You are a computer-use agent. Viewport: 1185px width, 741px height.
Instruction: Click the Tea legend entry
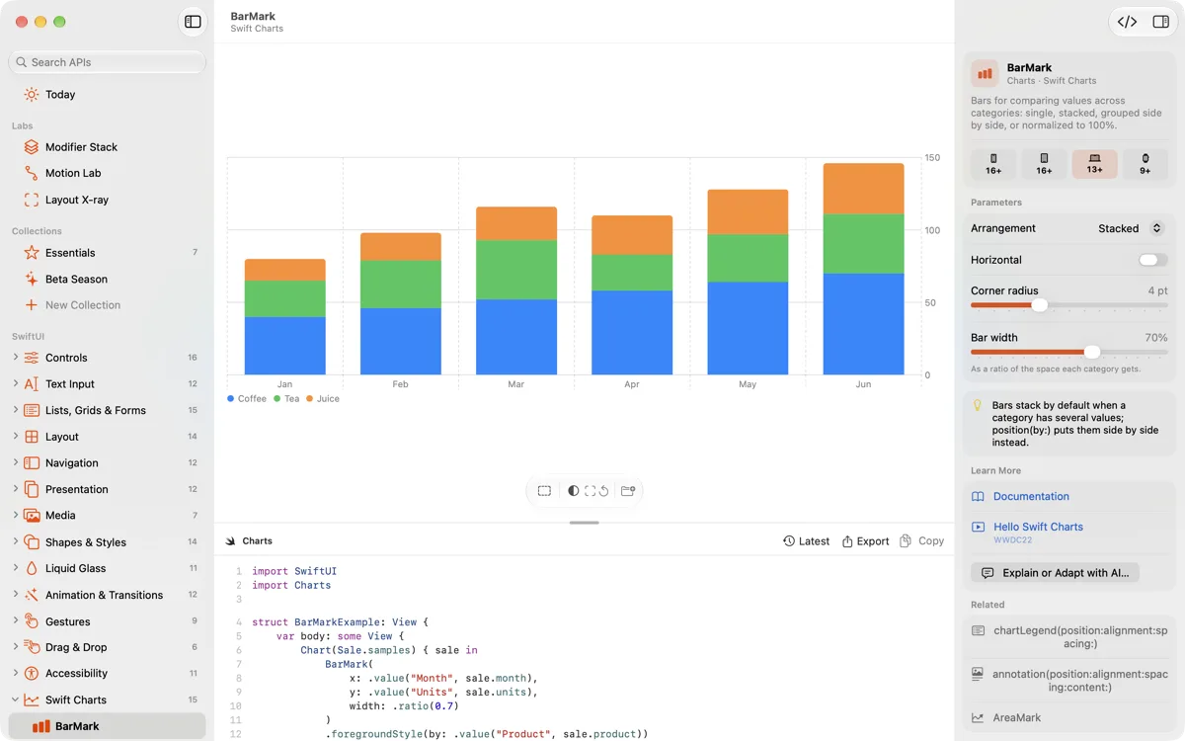(286, 399)
